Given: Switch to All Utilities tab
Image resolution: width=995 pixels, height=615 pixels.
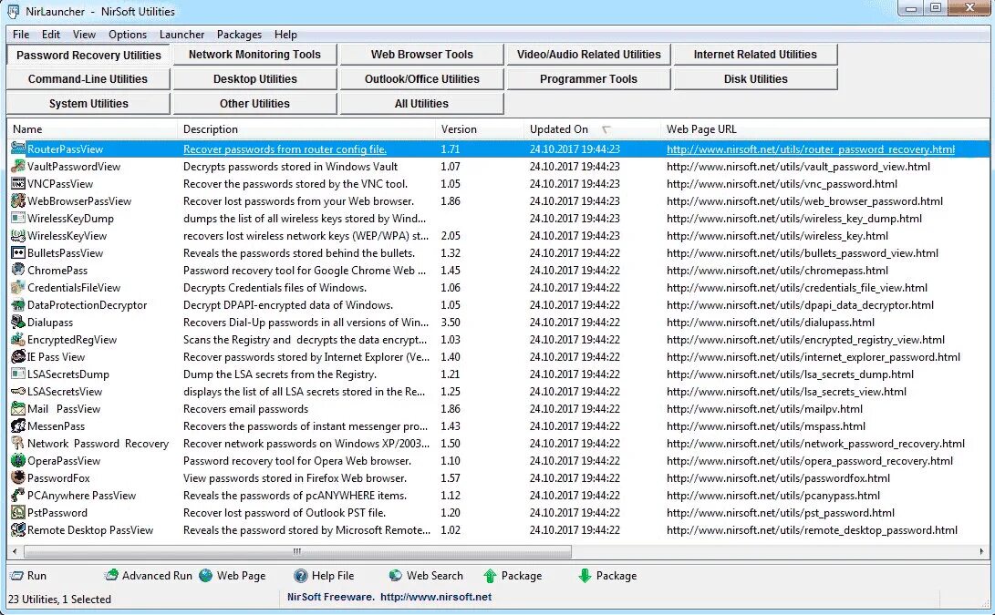Looking at the screenshot, I should tap(422, 103).
